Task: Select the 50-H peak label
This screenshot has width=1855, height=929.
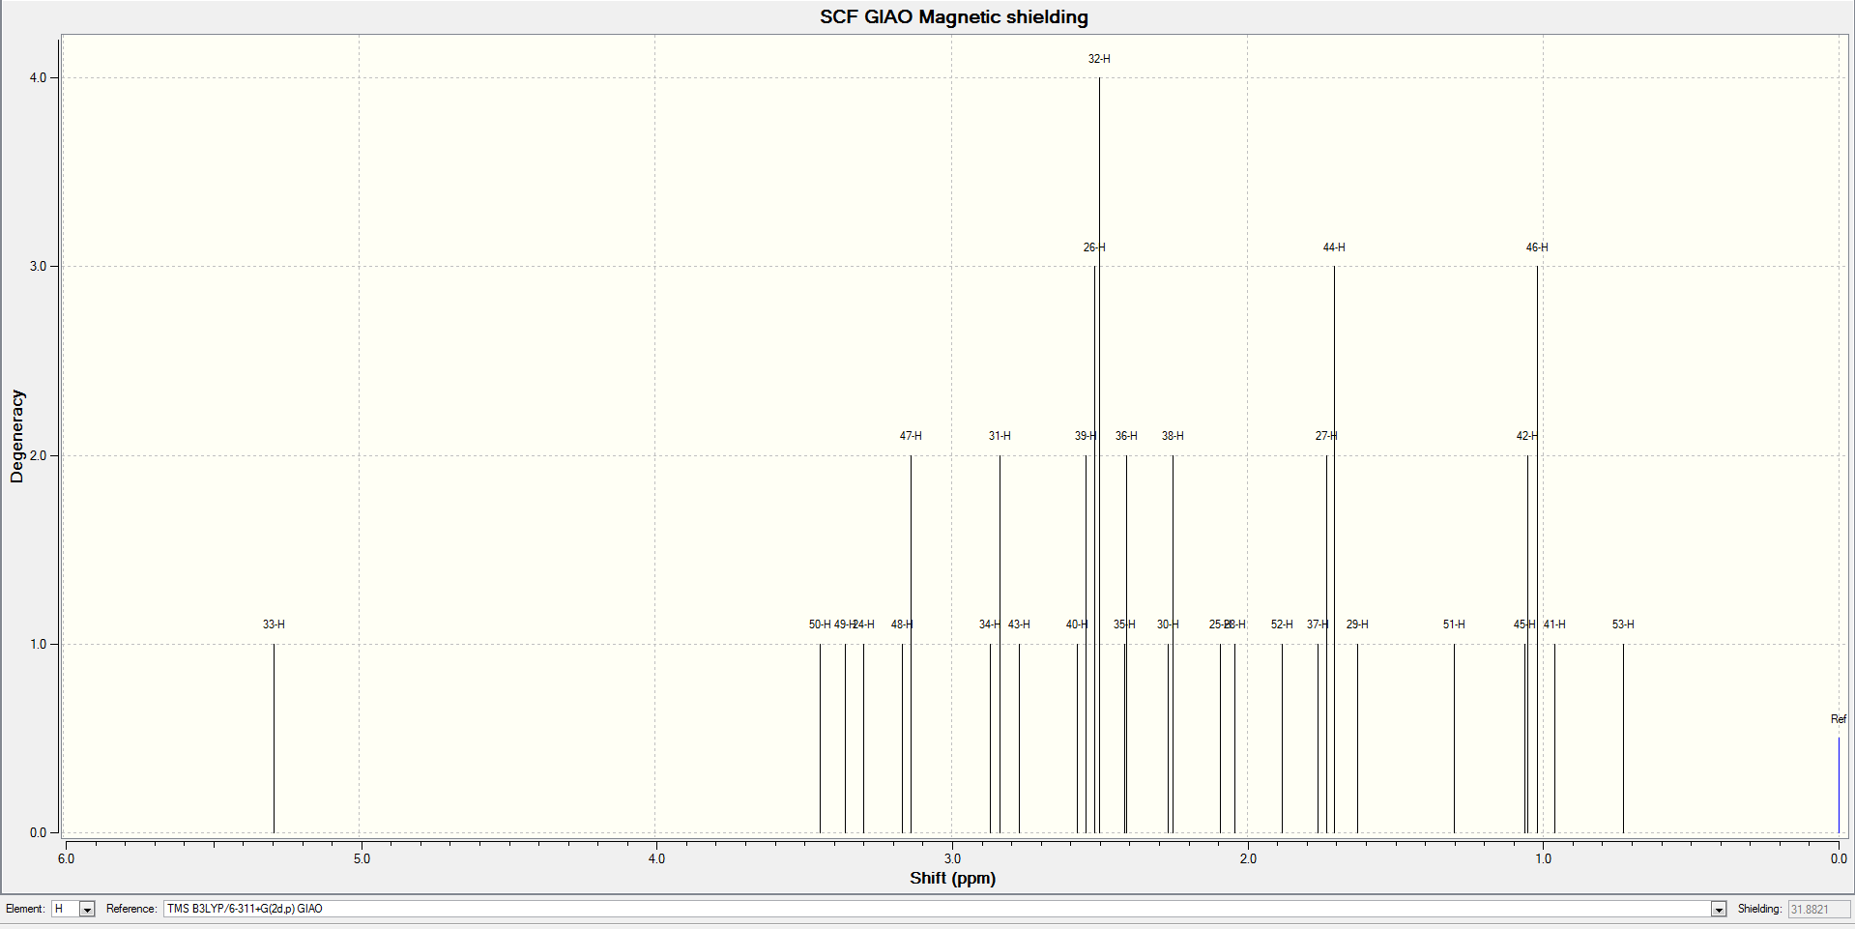Action: click(820, 624)
